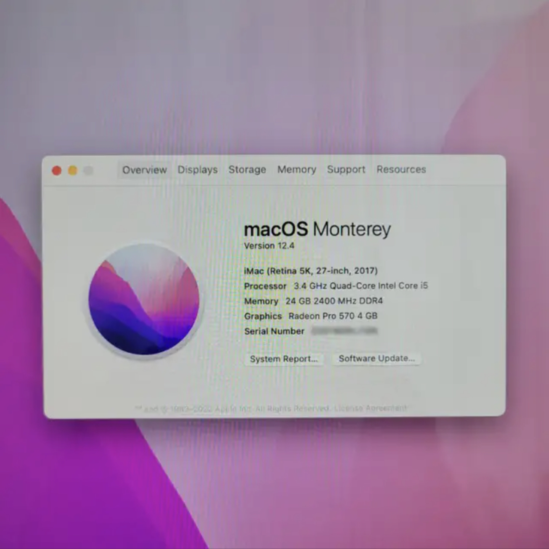This screenshot has height=549, width=549.
Task: Click the blurred serial number value
Action: (x=344, y=331)
